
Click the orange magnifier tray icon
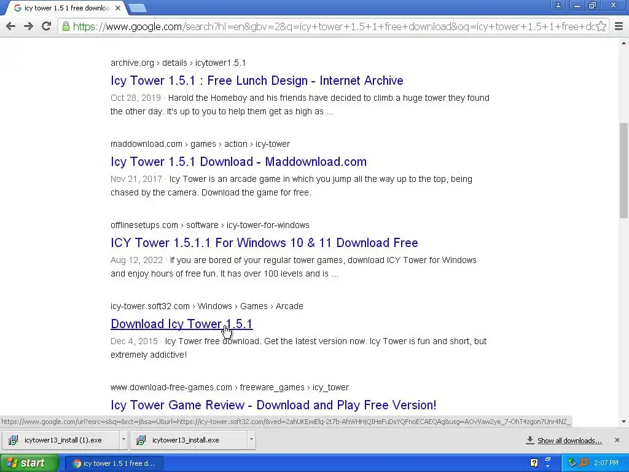coord(584,463)
